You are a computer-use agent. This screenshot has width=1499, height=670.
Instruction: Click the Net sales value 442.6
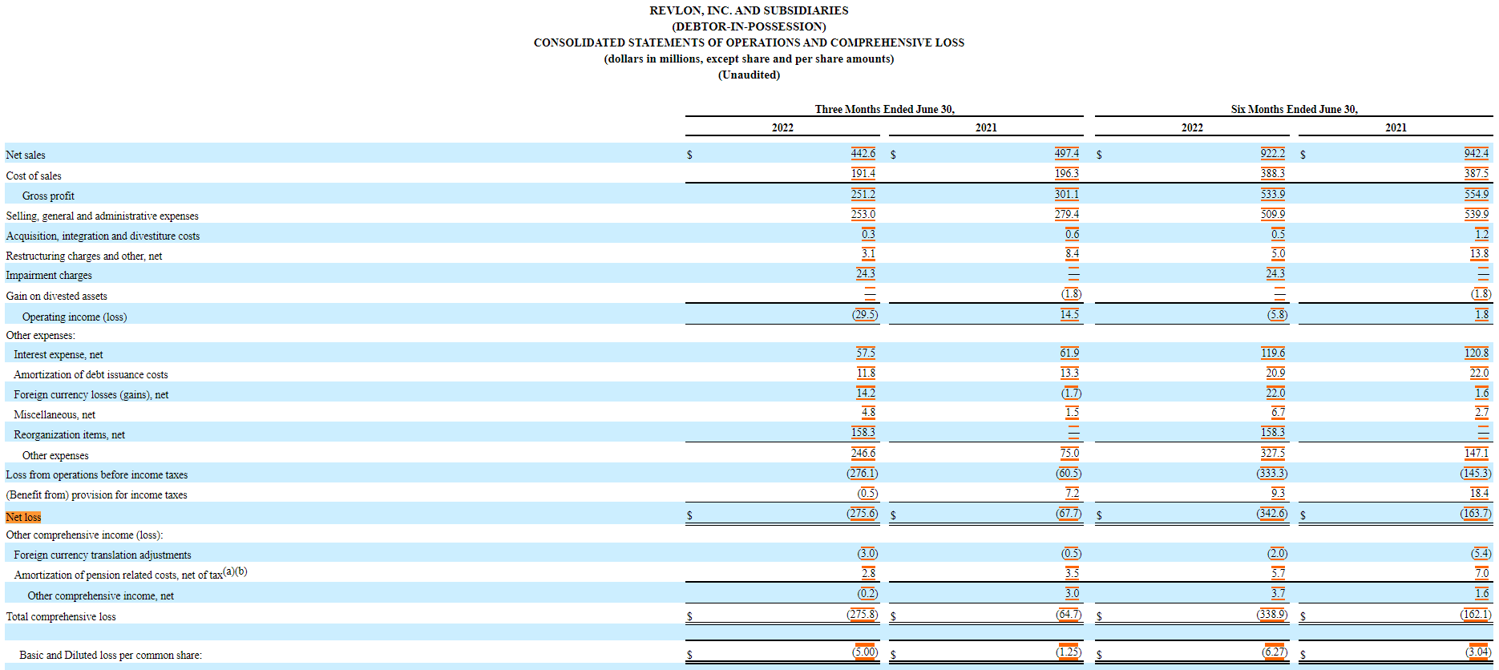(863, 153)
